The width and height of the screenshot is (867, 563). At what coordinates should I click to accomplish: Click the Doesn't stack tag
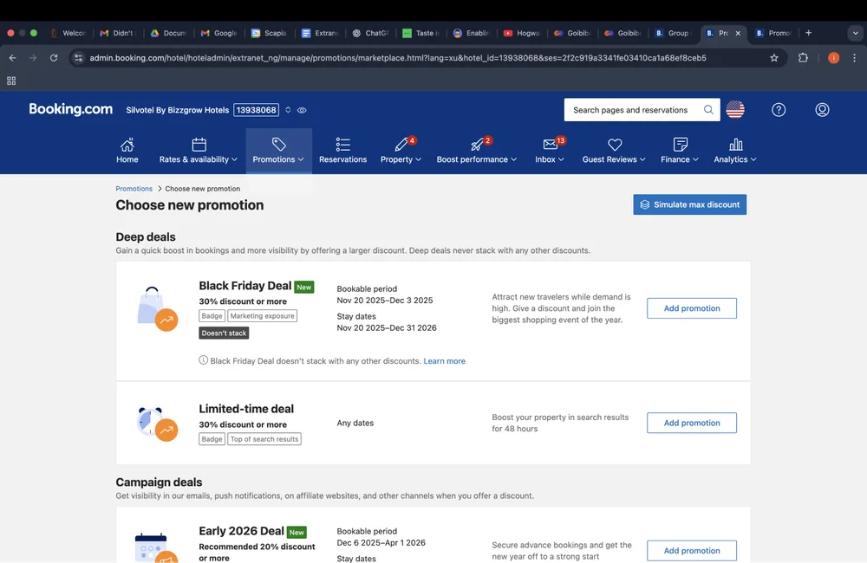tap(224, 333)
